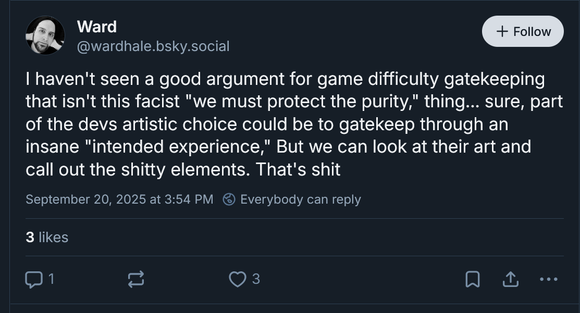
Task: View who liked via the 3 likes link
Action: tap(47, 237)
